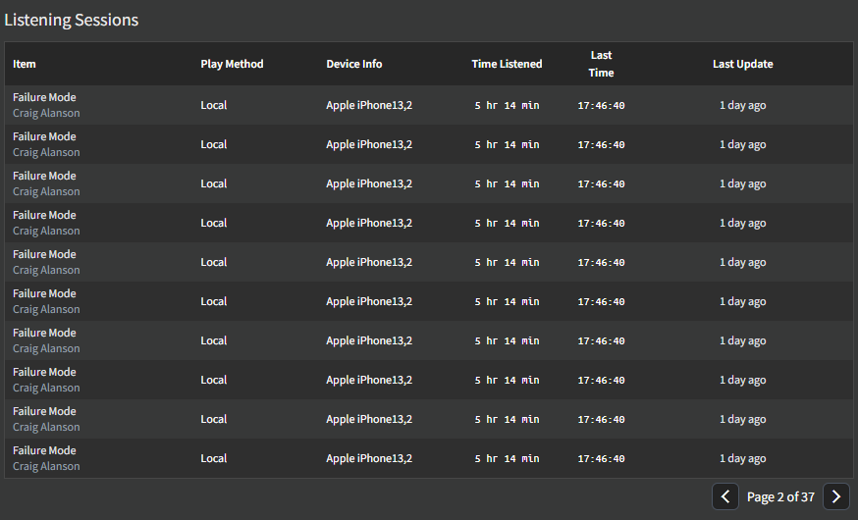Sort by the Time Listened column header
Screen dimensions: 858x520
507,64
